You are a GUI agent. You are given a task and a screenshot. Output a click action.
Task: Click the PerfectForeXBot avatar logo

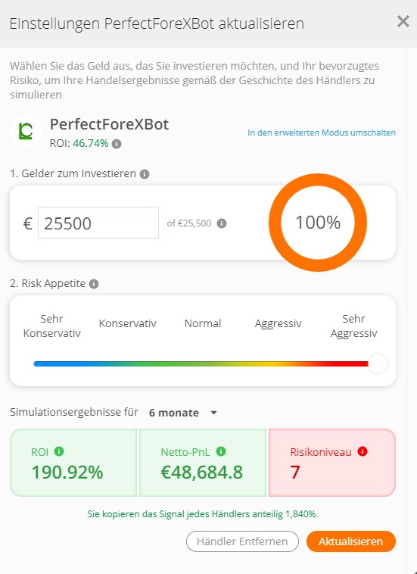26,131
